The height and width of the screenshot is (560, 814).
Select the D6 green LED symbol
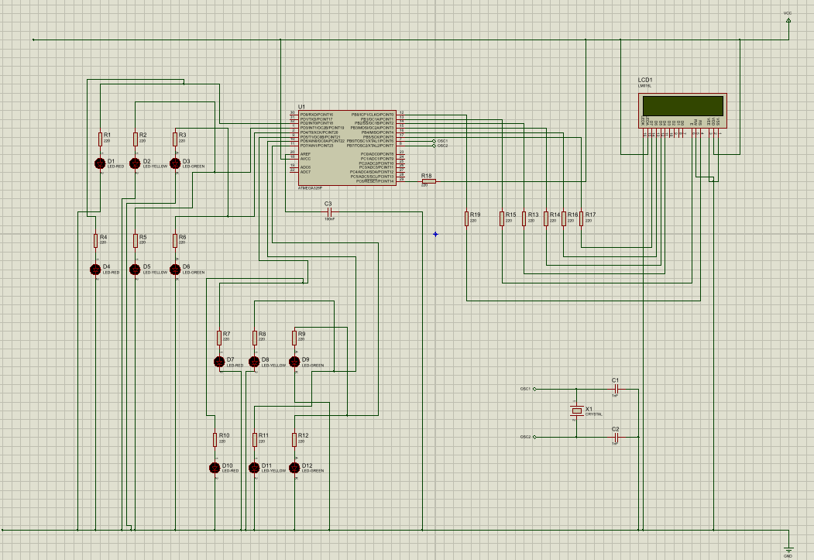point(175,270)
